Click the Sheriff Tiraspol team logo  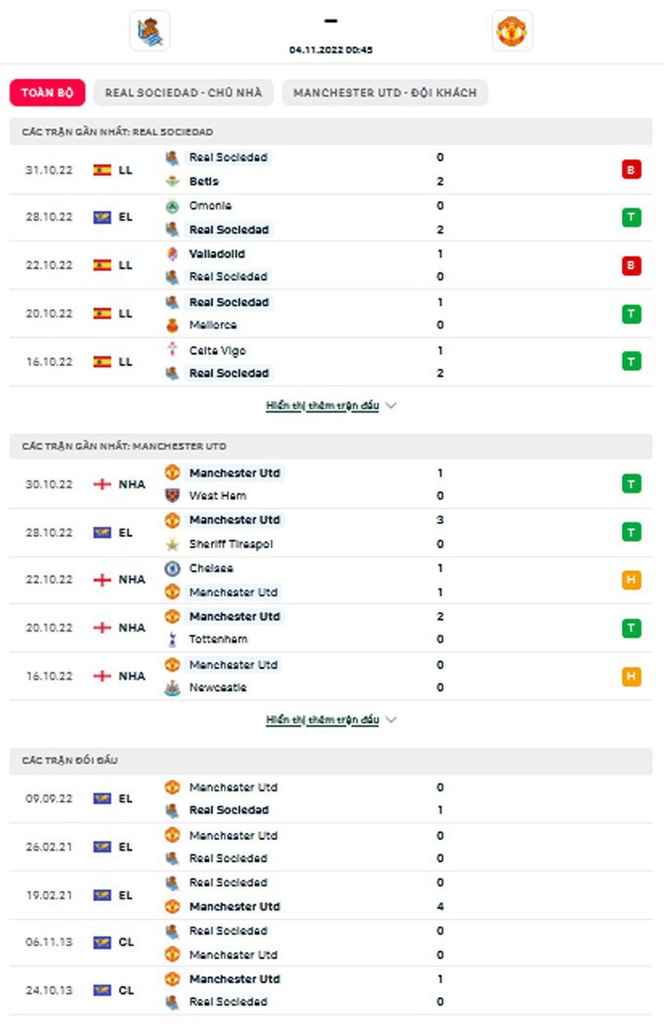tap(172, 544)
